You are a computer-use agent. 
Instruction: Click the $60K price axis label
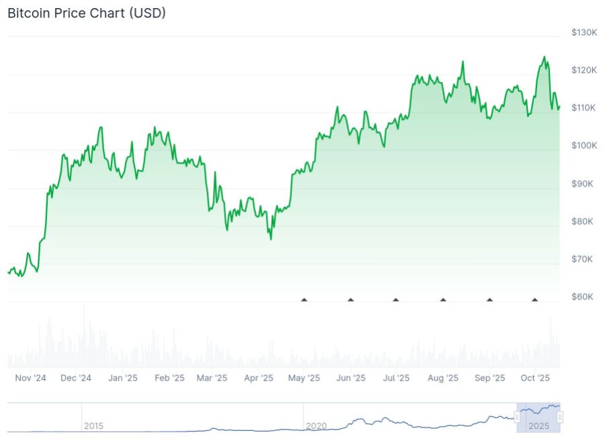[x=582, y=297]
